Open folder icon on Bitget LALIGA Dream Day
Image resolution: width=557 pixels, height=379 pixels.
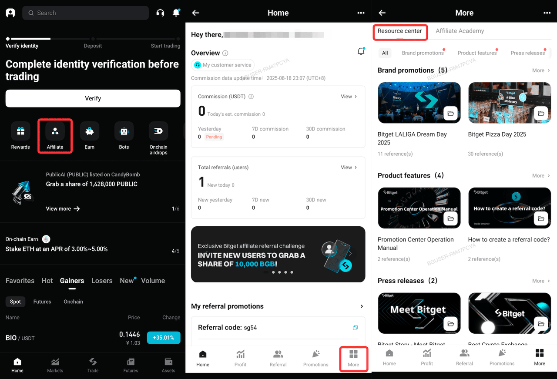(x=451, y=114)
